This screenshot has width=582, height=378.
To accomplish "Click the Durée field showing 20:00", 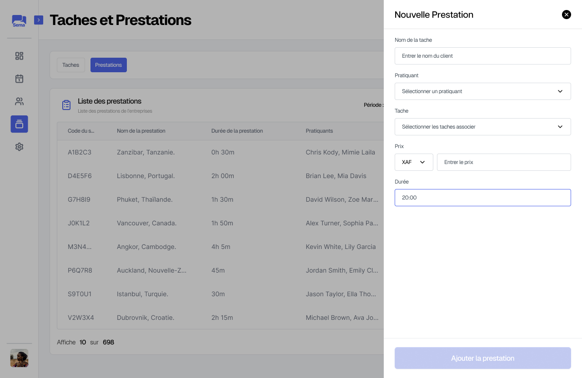I will [x=482, y=198].
